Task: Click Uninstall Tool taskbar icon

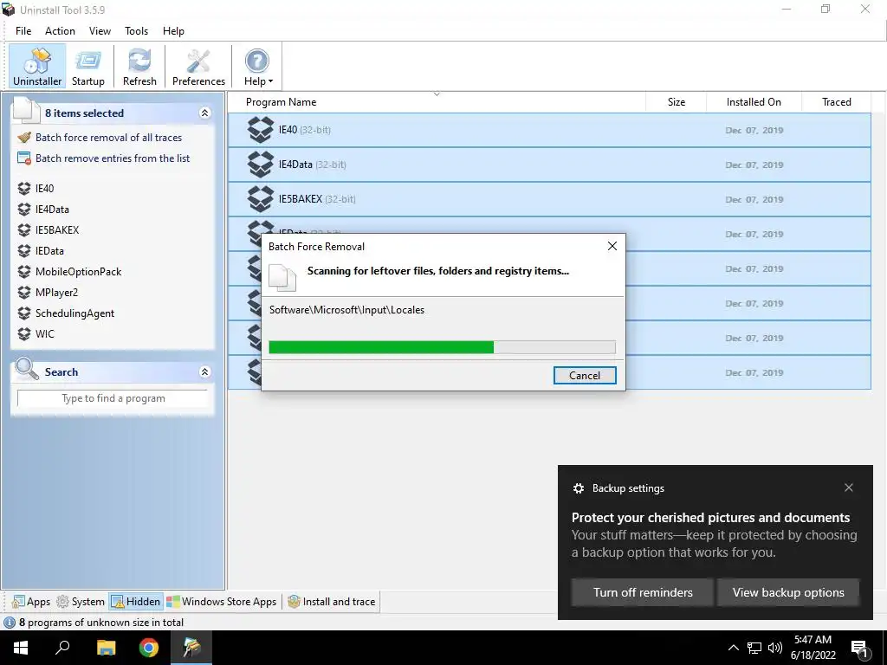Action: pos(191,648)
